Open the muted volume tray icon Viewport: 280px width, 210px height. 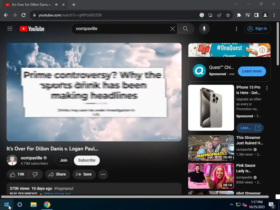pos(244,205)
